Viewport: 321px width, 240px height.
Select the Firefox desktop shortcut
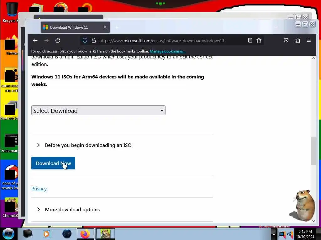point(11,45)
